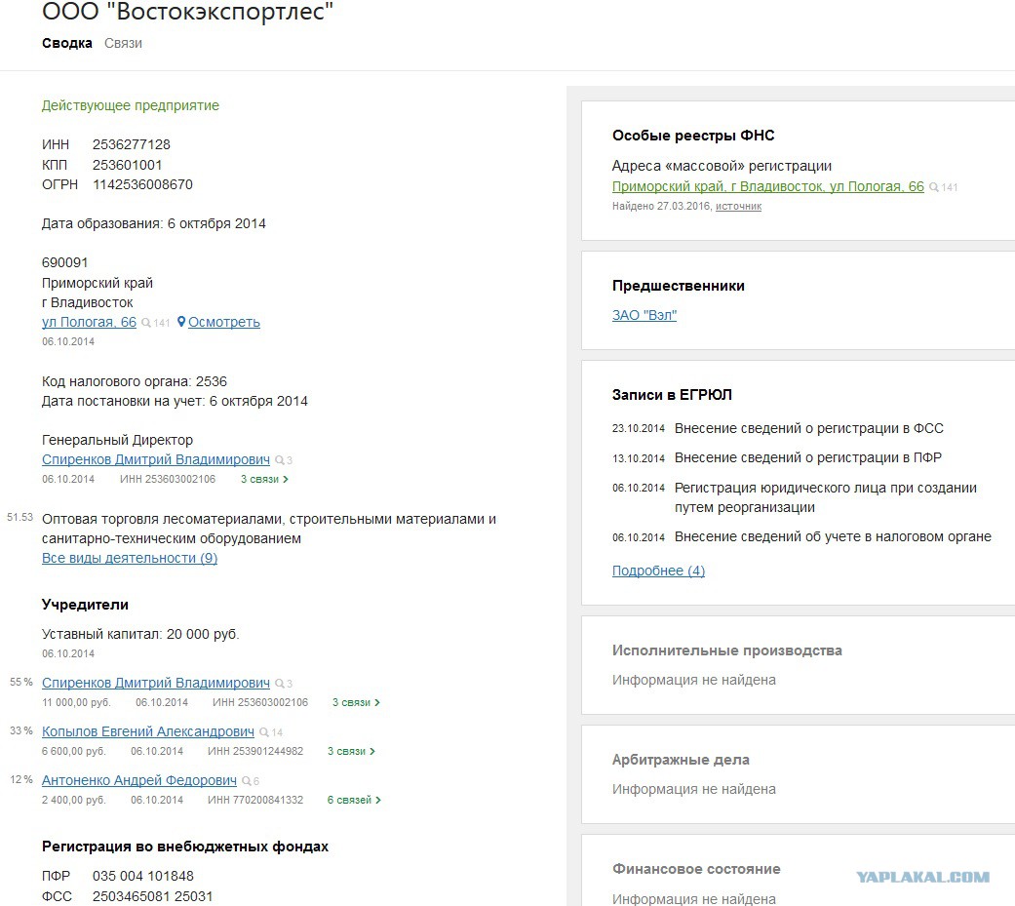
Task: Open Подробнее (4) ЕГРЮЛ records link
Action: click(658, 571)
